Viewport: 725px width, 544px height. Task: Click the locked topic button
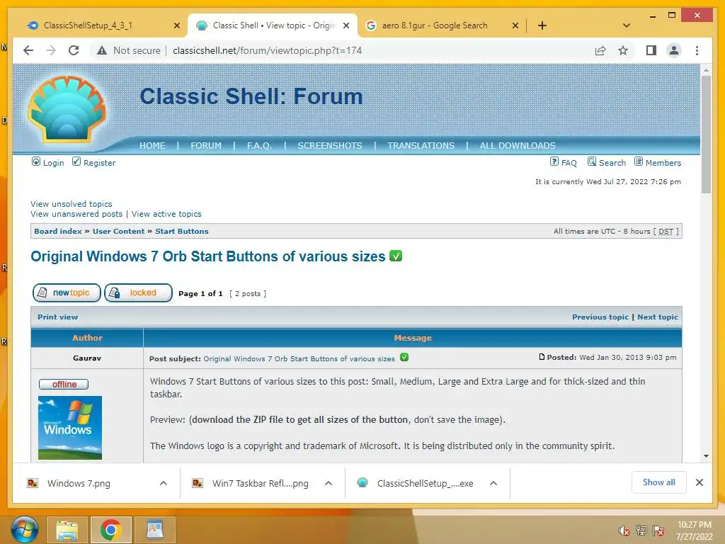[x=138, y=293]
